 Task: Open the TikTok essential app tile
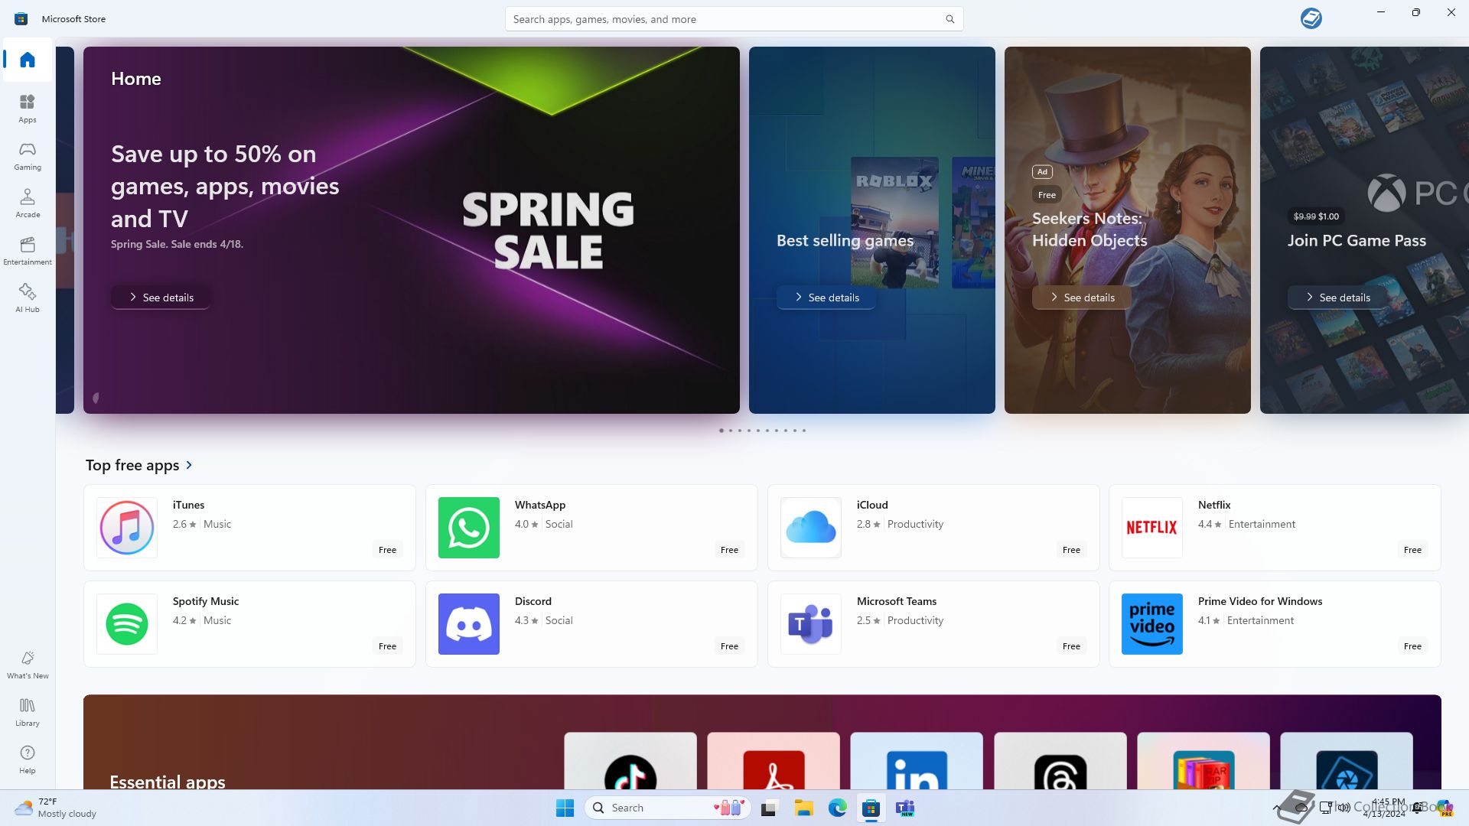(x=630, y=761)
